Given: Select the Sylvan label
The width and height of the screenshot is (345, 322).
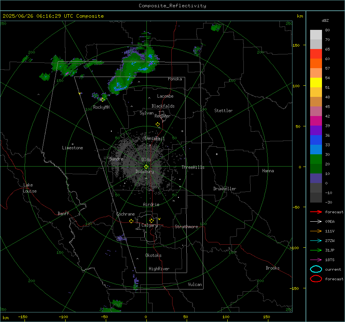Looking at the screenshot, I should [146, 113].
